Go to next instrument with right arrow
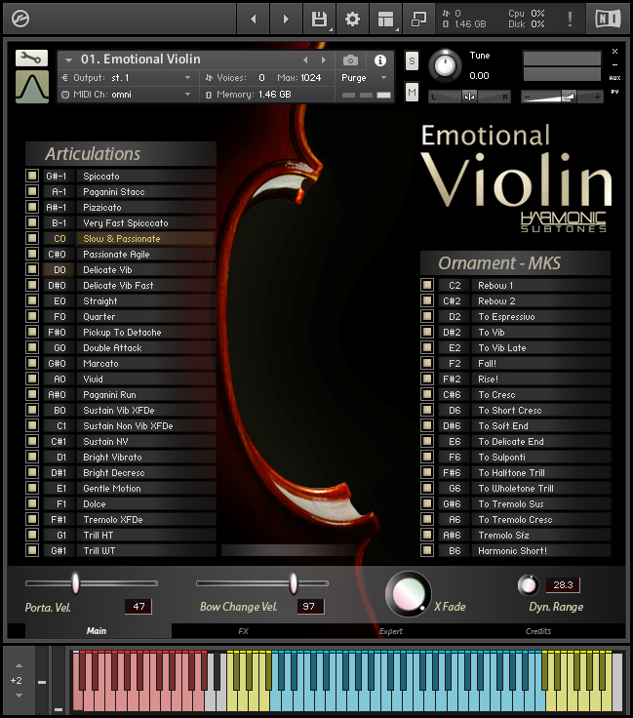 point(286,19)
